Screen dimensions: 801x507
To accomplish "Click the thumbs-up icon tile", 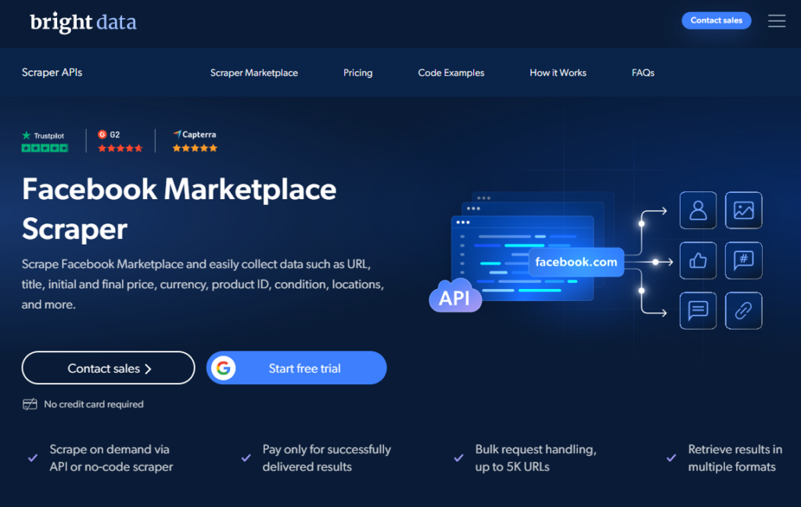I will 698,261.
